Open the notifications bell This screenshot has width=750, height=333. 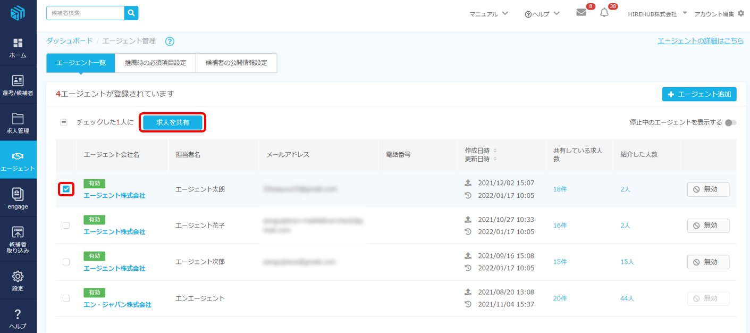pyautogui.click(x=604, y=13)
